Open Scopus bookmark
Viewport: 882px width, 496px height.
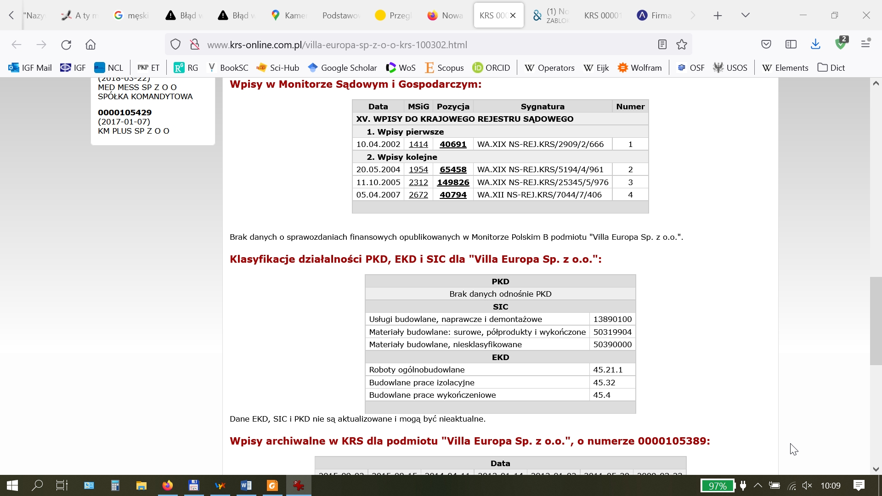pos(444,68)
